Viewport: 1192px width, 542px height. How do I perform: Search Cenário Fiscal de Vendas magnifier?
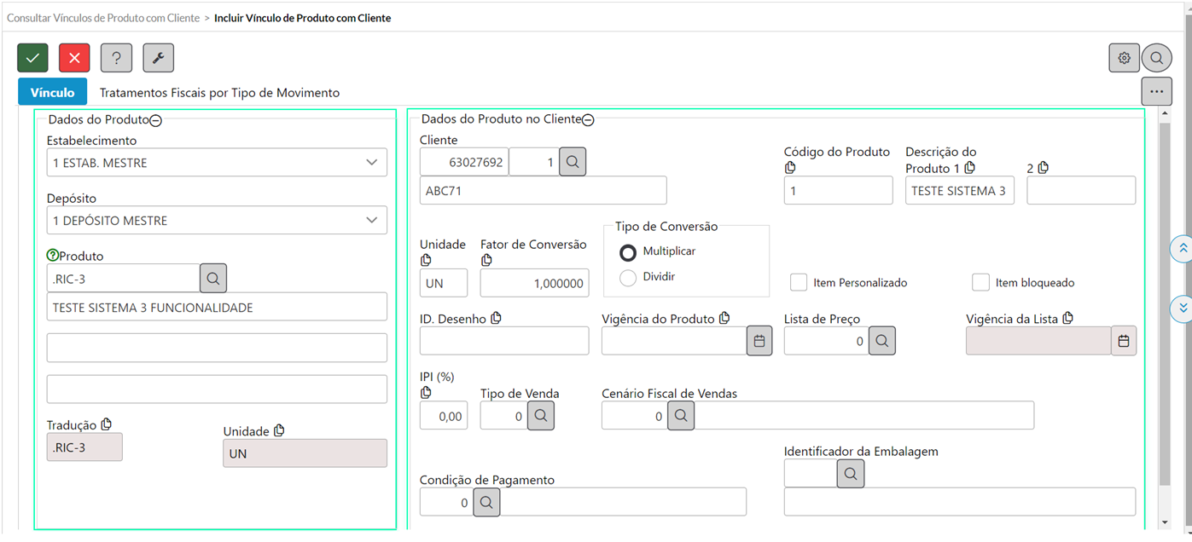pyautogui.click(x=680, y=416)
